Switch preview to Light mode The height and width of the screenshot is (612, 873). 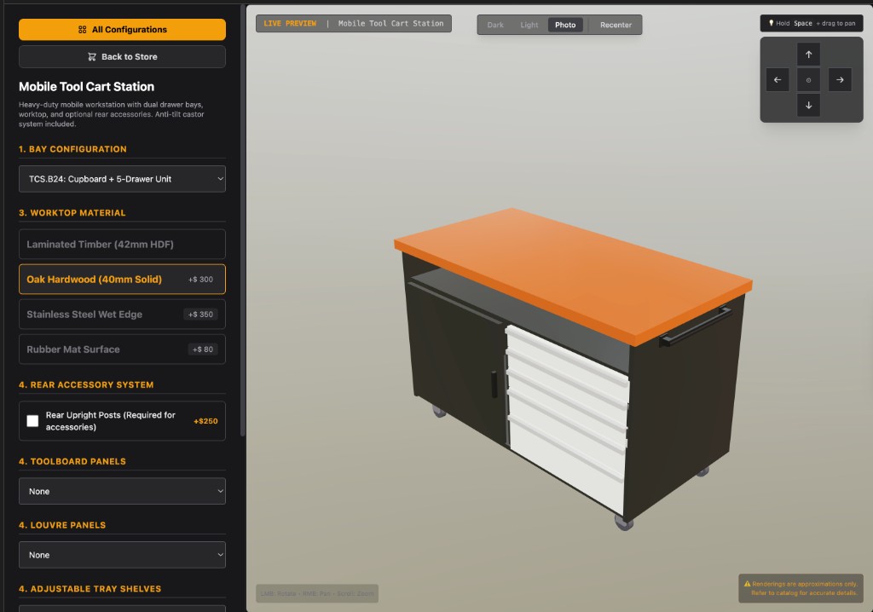[529, 25]
